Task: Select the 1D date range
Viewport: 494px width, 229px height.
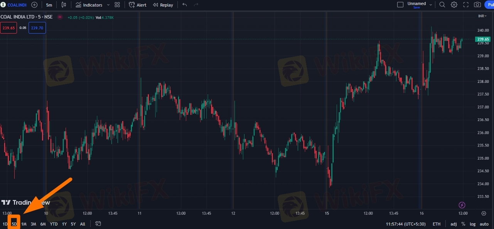Action: (x=5, y=224)
